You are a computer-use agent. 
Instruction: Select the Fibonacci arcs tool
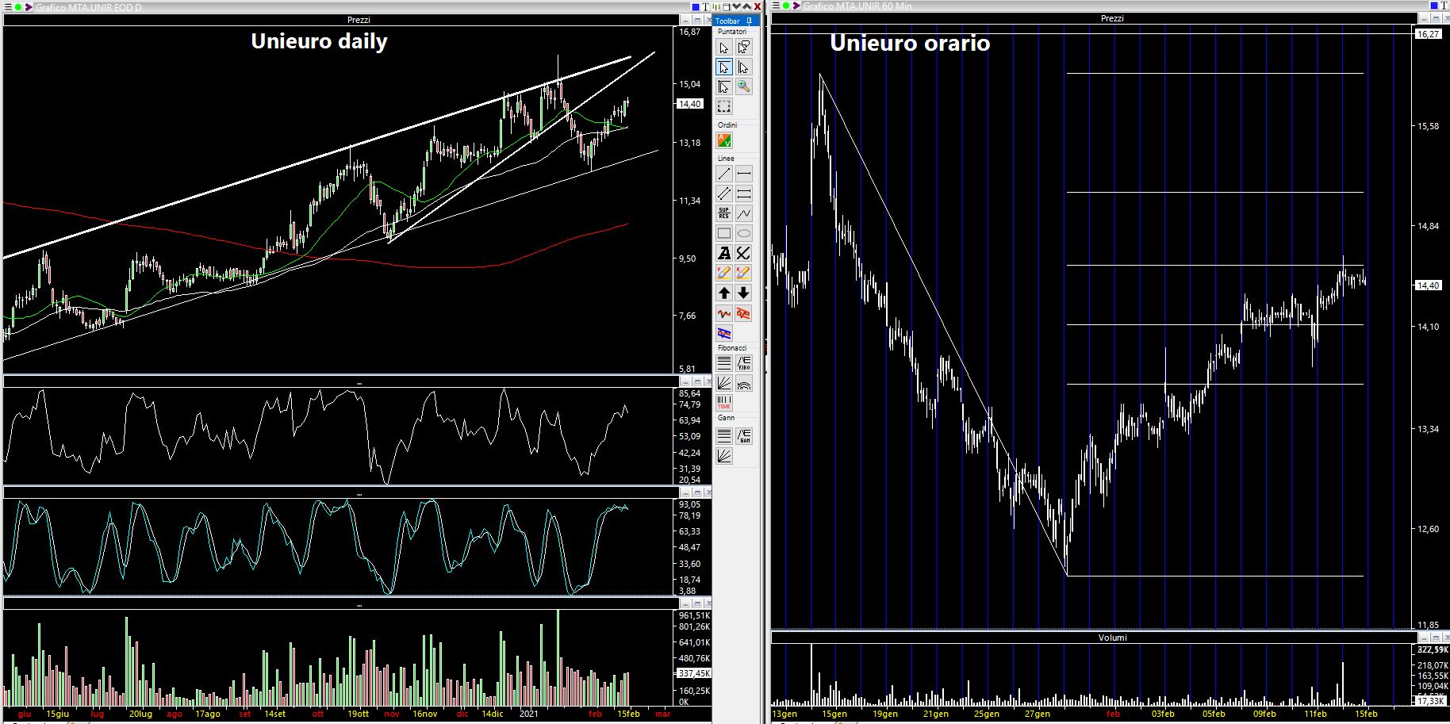(744, 383)
